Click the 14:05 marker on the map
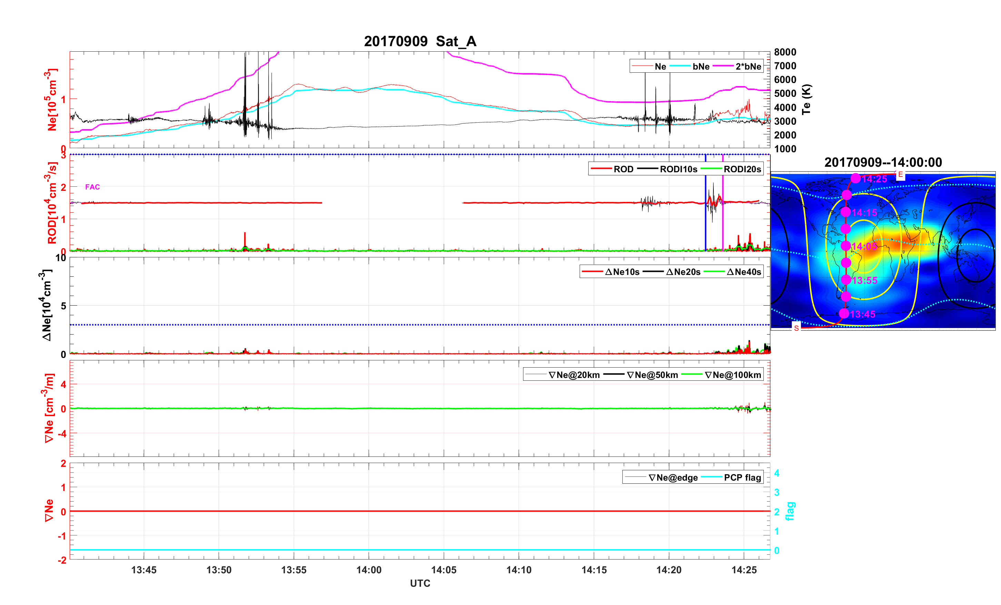The width and height of the screenshot is (1001, 605). pyautogui.click(x=846, y=246)
